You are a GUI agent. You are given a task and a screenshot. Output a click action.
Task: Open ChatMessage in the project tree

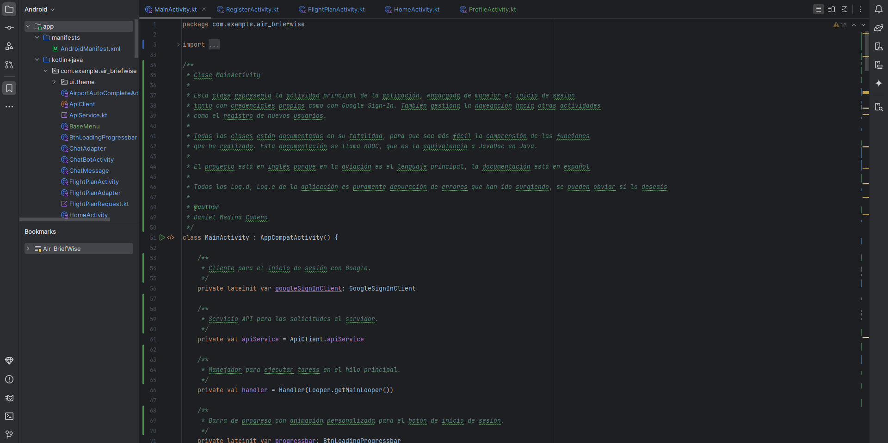tap(85, 170)
